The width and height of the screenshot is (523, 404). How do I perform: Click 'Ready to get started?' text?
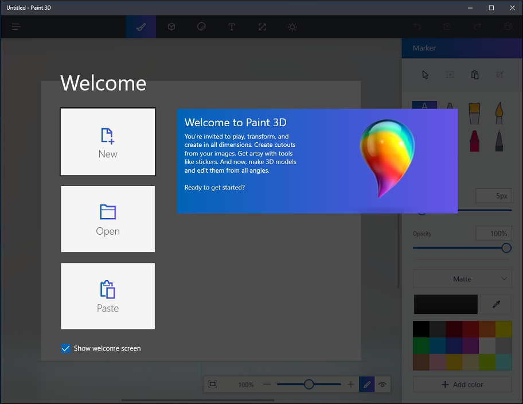coord(214,187)
